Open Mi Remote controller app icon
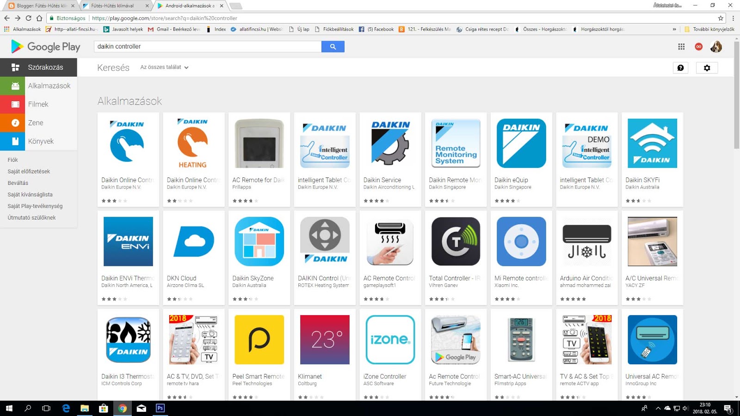 tap(521, 241)
